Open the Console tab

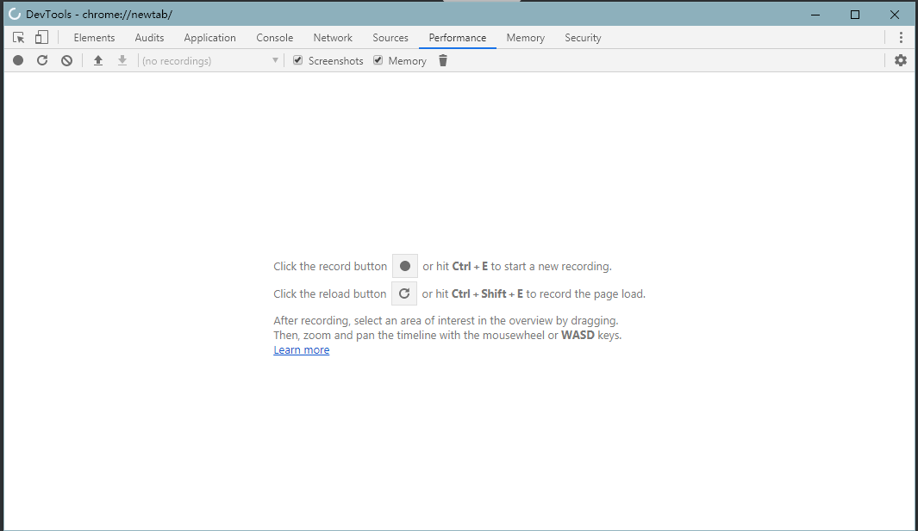[x=275, y=38]
